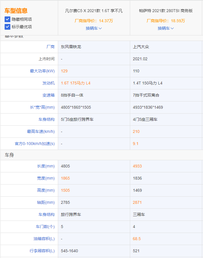The width and height of the screenshot is (203, 258).
Task: Click the 行李厢容积(L) parameter label
Action: [x=42, y=251]
